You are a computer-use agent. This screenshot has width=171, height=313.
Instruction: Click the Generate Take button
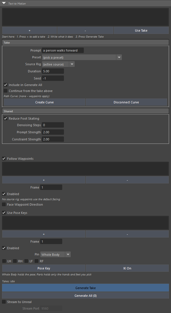[85, 288]
